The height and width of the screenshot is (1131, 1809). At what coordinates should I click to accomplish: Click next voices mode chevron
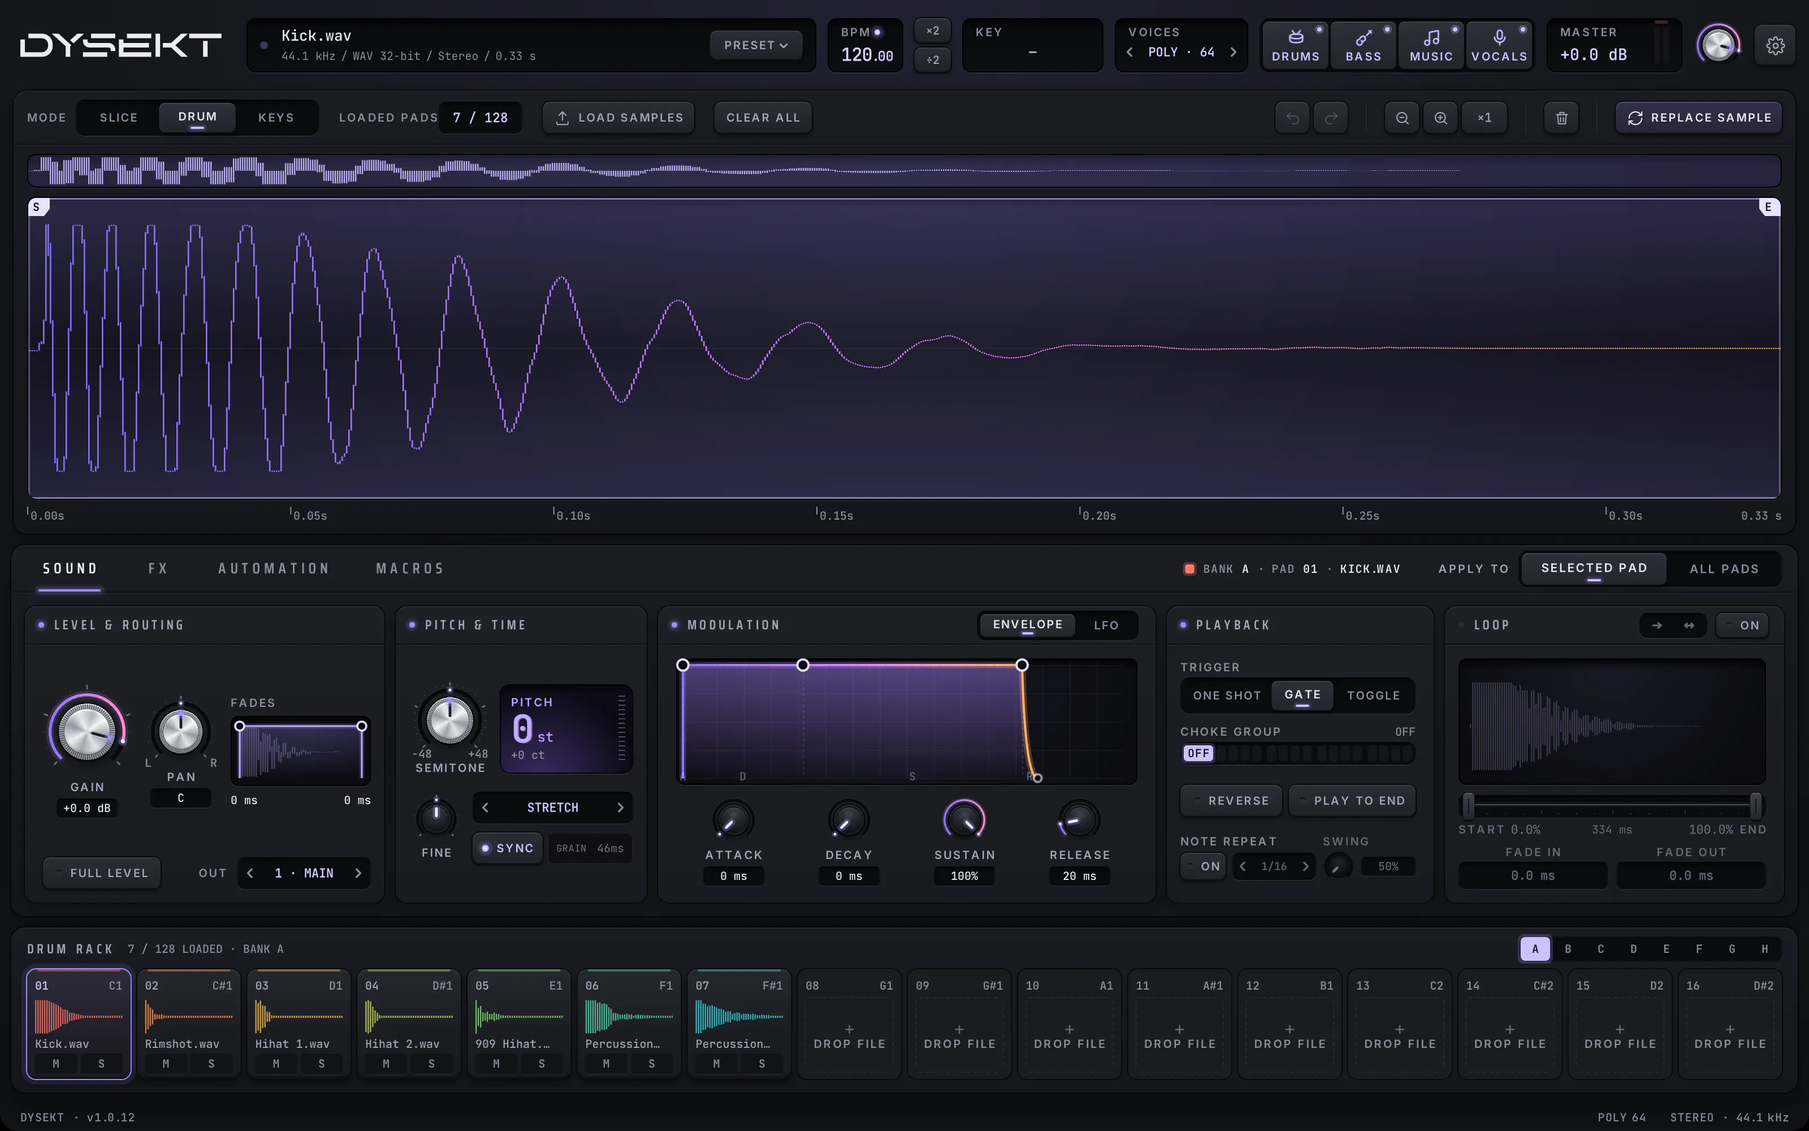click(x=1234, y=53)
